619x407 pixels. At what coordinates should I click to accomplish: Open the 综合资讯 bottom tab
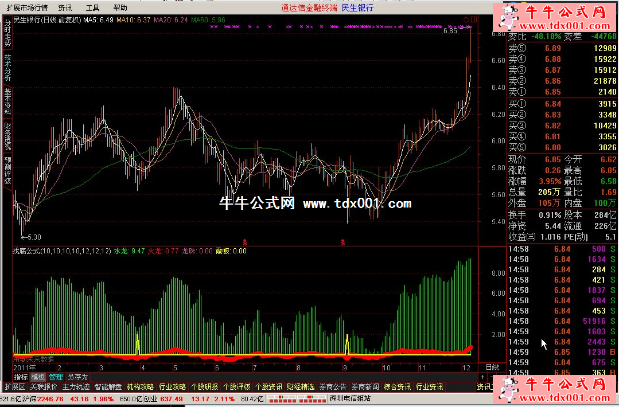[397, 387]
